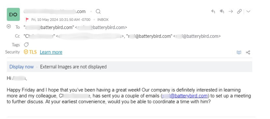Image resolution: width=270 pixels, height=119 pixels.
Task: Open the TLS Learn more link
Action: [x=51, y=52]
